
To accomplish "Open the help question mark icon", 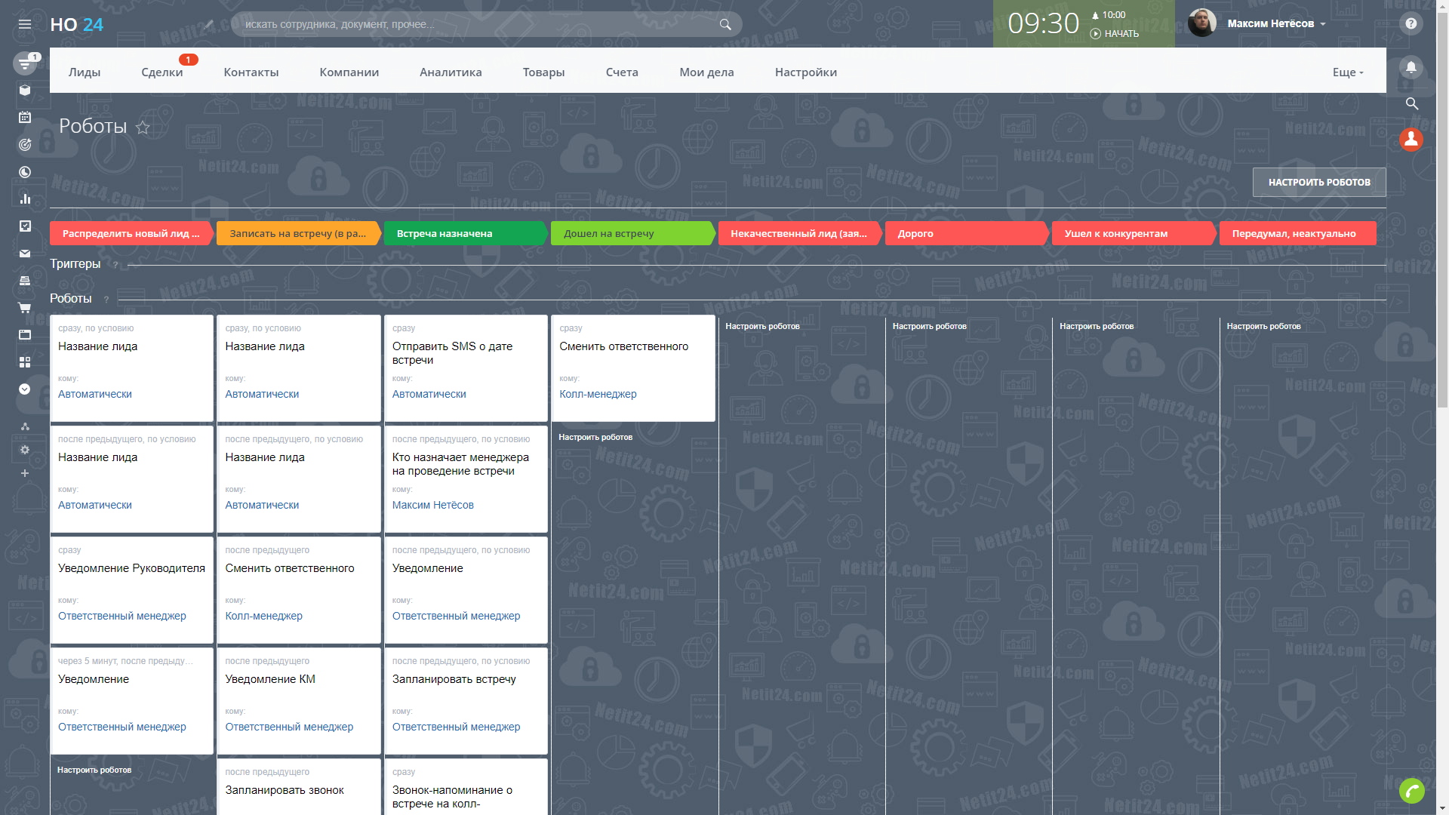I will [1411, 23].
